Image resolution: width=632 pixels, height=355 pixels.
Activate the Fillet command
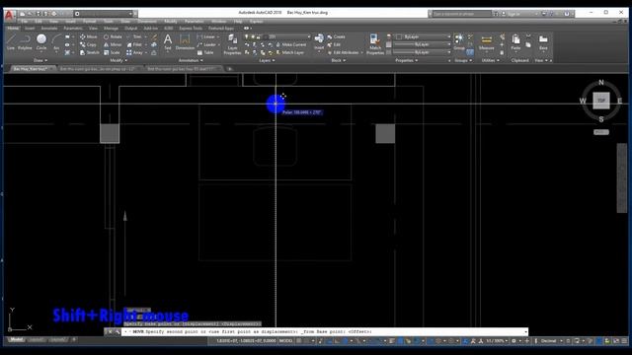click(x=134, y=44)
